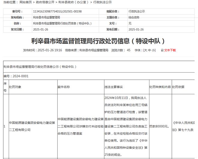Screen dimensions: 198x159
Task: Click the 文本下载 download link
Action: [170, 50]
